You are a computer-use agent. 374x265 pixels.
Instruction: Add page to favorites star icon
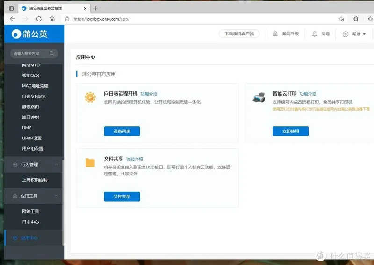[341, 19]
